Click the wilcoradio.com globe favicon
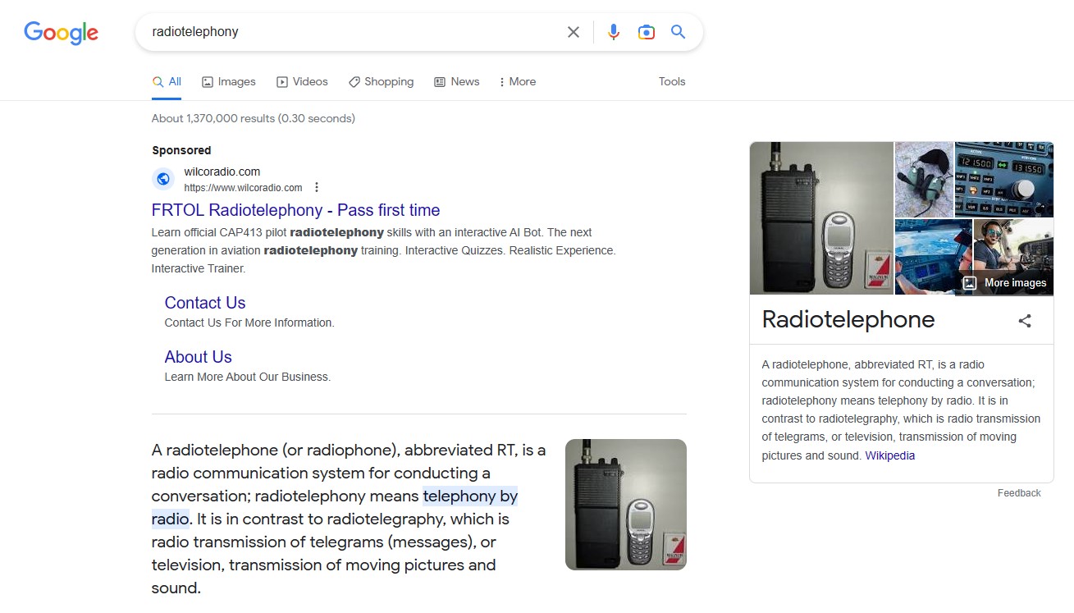Image resolution: width=1074 pixels, height=613 pixels. (x=163, y=179)
